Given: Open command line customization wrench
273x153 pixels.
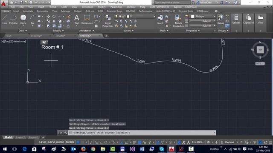Looking at the screenshot, I should [65, 133].
